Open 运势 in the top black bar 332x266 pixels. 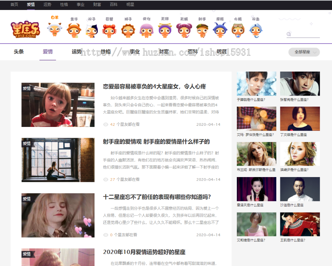(48, 4)
